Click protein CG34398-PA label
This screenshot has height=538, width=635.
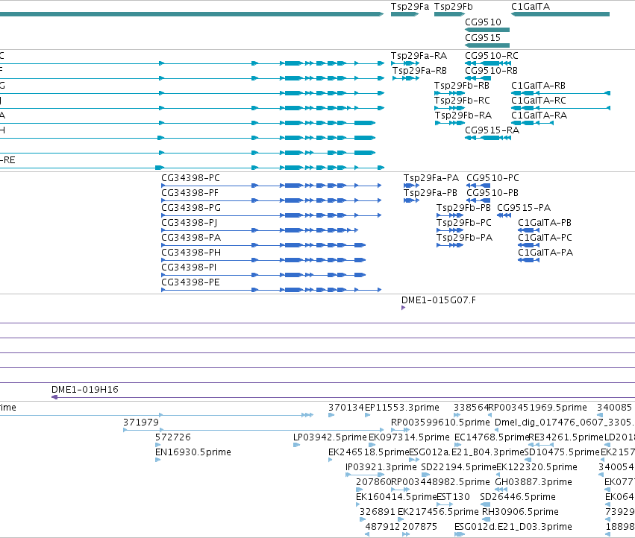click(x=191, y=238)
